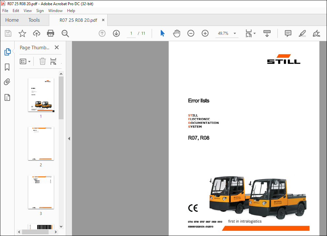Activate the Hand pan tool
Image resolution: width=327 pixels, height=236 pixels.
pyautogui.click(x=176, y=33)
